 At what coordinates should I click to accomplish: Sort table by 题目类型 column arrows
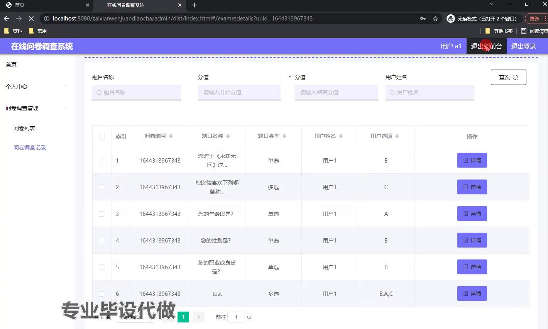(284, 136)
